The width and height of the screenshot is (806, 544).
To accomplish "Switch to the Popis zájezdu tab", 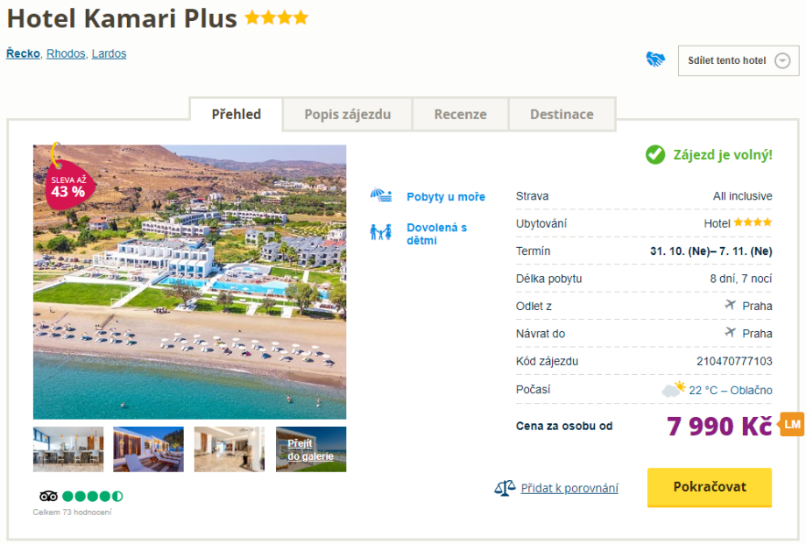I will point(347,114).
